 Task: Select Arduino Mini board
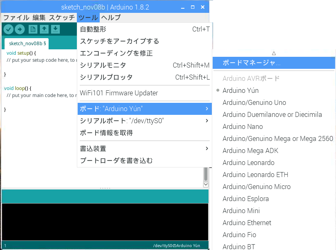(x=274, y=211)
